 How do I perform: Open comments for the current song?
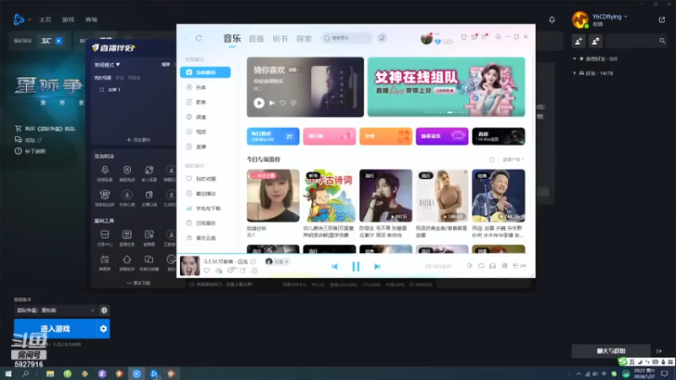[231, 270]
